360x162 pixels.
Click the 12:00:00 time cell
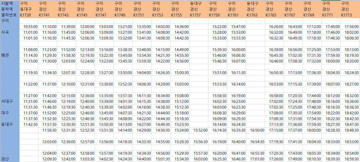tap(86, 26)
